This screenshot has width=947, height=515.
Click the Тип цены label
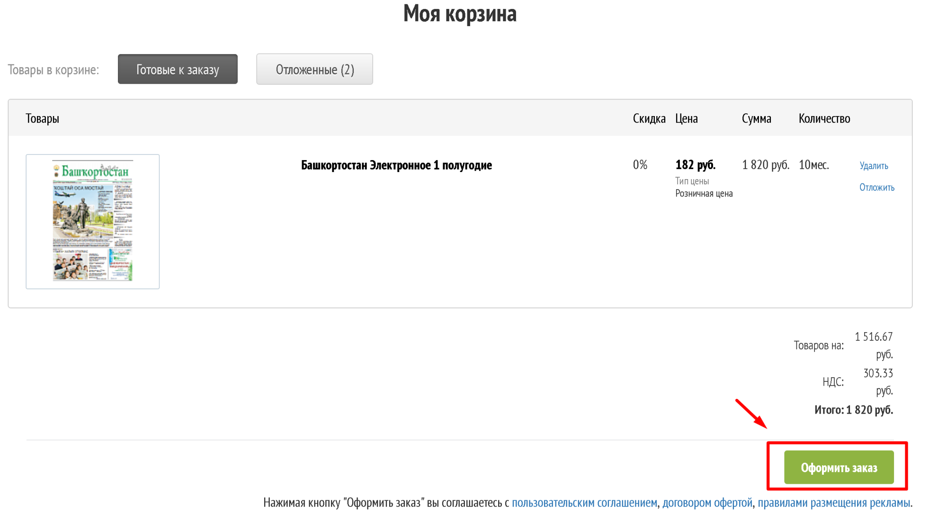click(692, 181)
